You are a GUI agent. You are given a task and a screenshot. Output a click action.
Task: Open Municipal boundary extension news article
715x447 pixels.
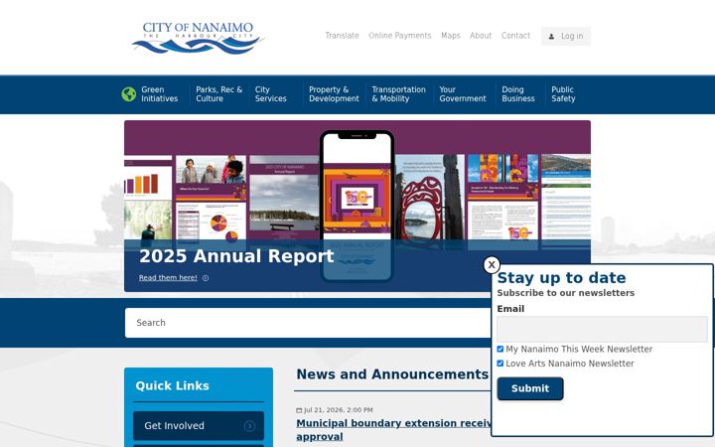(394, 430)
